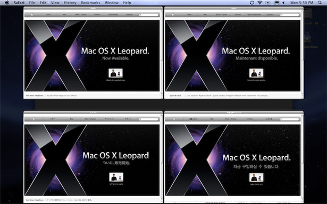
Task: Open the Displays monitor icon in menu bar
Action: click(276, 3)
